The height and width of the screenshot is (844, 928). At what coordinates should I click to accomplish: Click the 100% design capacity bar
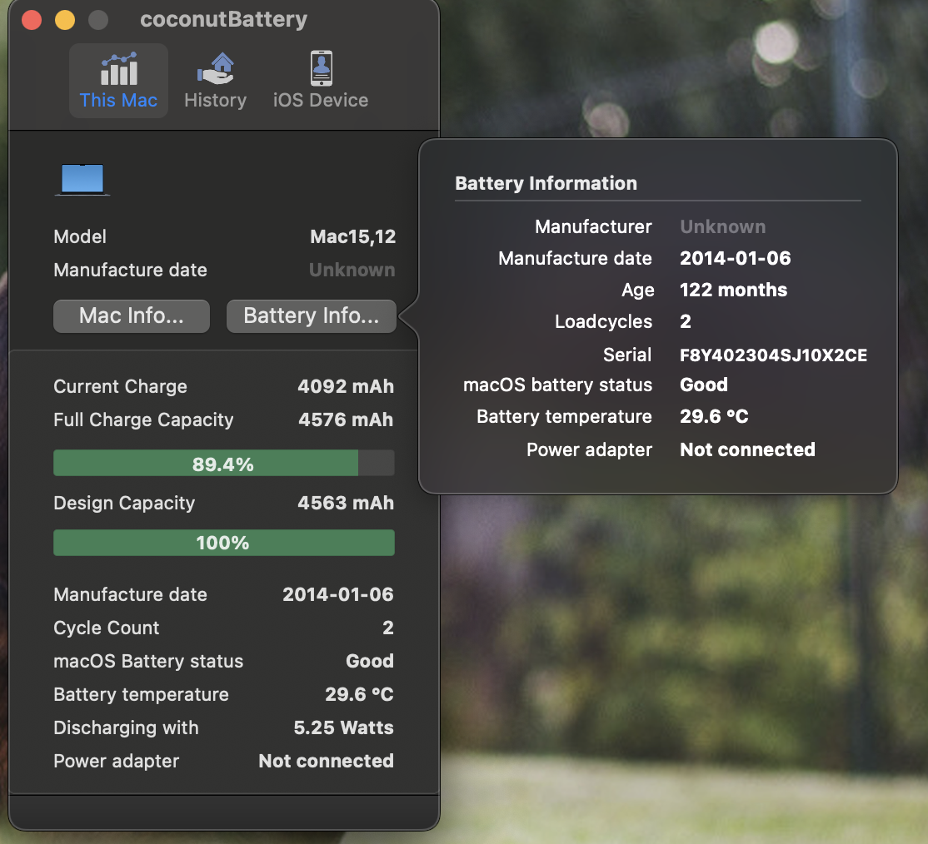pos(224,543)
